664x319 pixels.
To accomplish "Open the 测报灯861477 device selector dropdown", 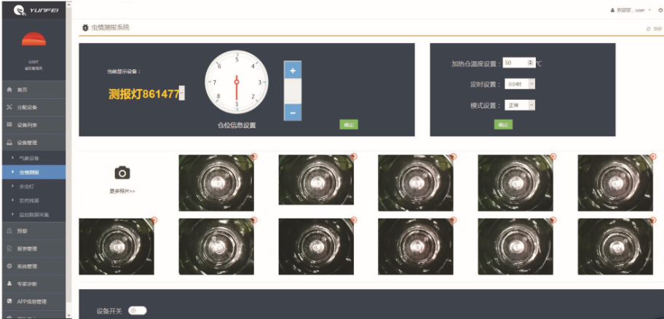I will (x=181, y=93).
